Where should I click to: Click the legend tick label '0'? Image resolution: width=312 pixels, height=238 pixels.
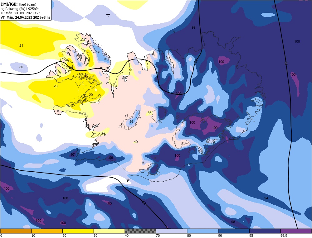pos(1,236)
